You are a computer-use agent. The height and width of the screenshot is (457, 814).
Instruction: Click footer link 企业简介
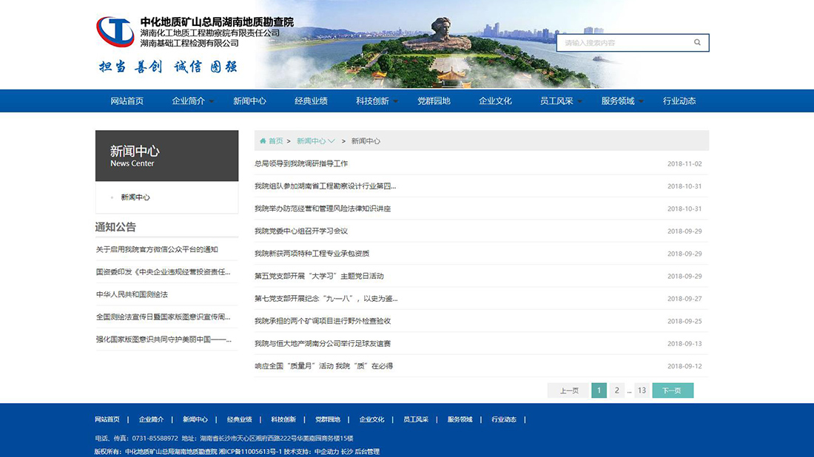click(151, 419)
